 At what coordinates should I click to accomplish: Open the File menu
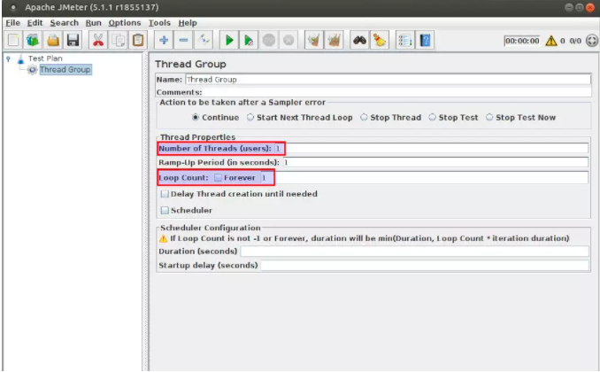pyautogui.click(x=12, y=23)
